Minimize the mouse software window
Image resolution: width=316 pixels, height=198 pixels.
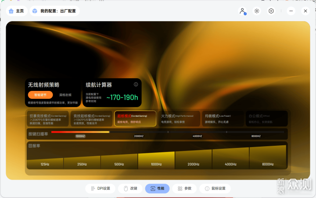(x=291, y=11)
